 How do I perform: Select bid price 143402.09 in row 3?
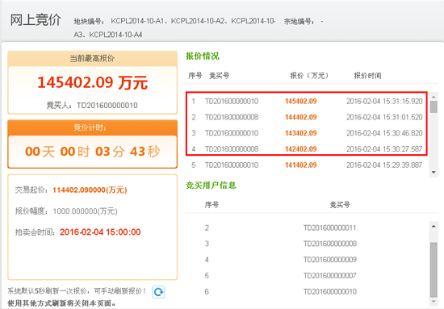[301, 133]
